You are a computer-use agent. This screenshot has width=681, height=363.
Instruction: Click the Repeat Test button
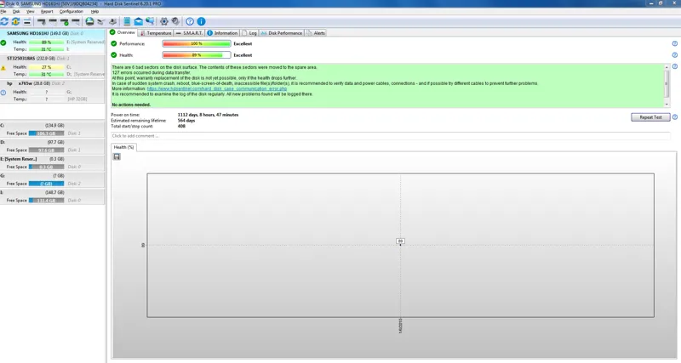pyautogui.click(x=650, y=117)
